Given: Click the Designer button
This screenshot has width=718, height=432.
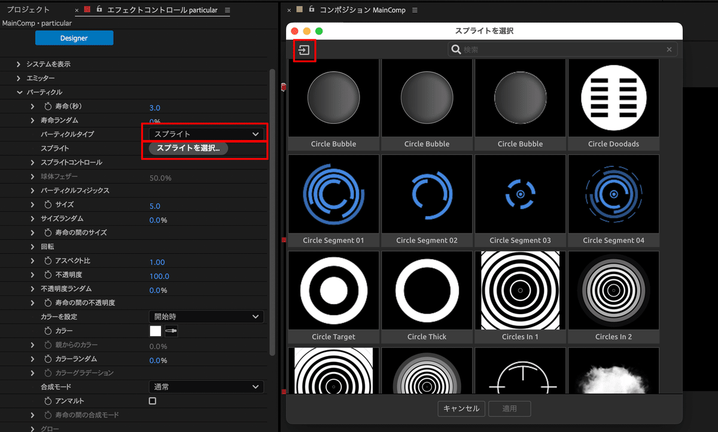Looking at the screenshot, I should [x=74, y=38].
